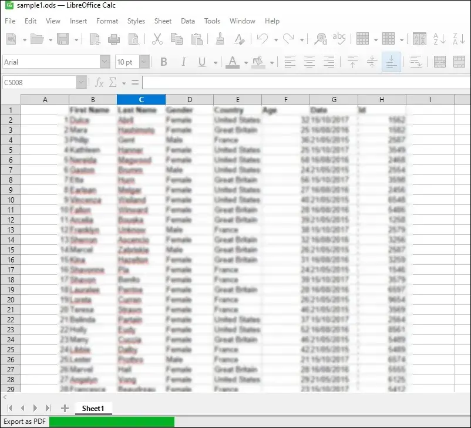Click the New document icon
The width and height of the screenshot is (471, 428).
pyautogui.click(x=11, y=39)
